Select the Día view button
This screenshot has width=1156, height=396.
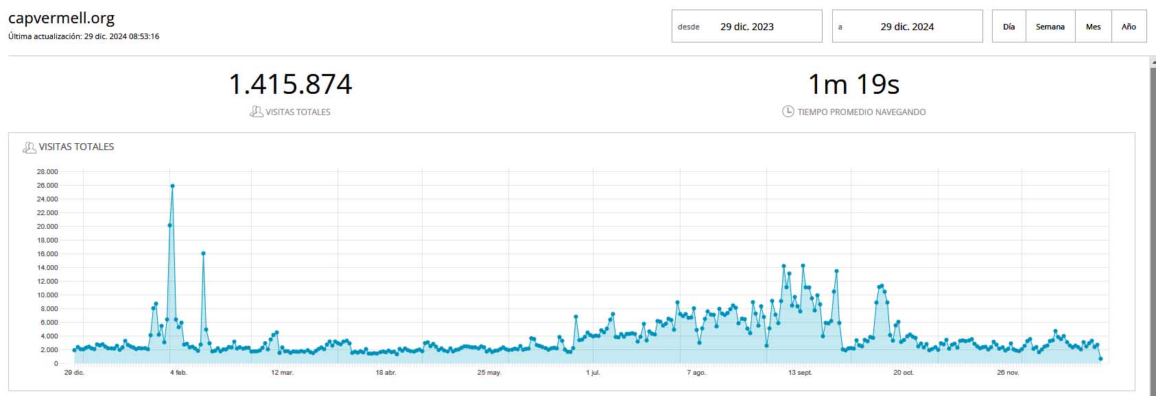[1008, 27]
